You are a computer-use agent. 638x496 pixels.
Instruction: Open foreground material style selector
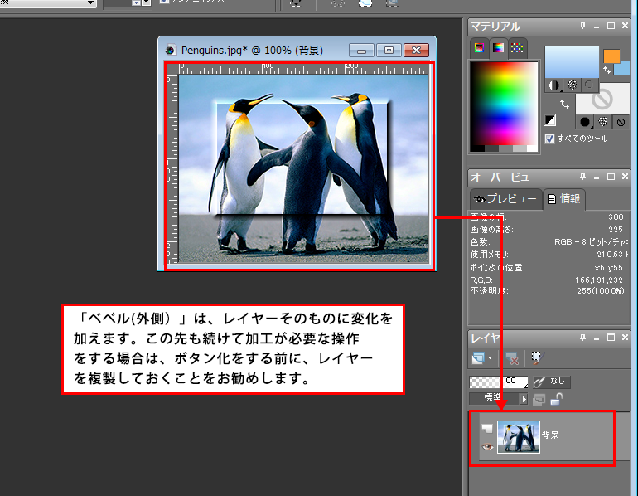(553, 85)
